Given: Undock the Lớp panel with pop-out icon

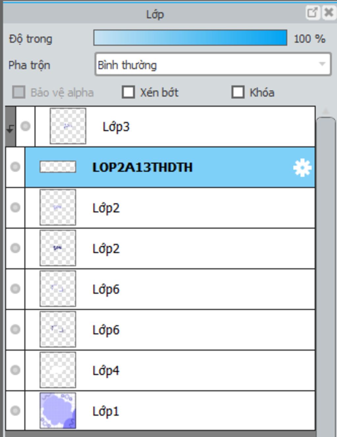Looking at the screenshot, I should click(x=312, y=13).
